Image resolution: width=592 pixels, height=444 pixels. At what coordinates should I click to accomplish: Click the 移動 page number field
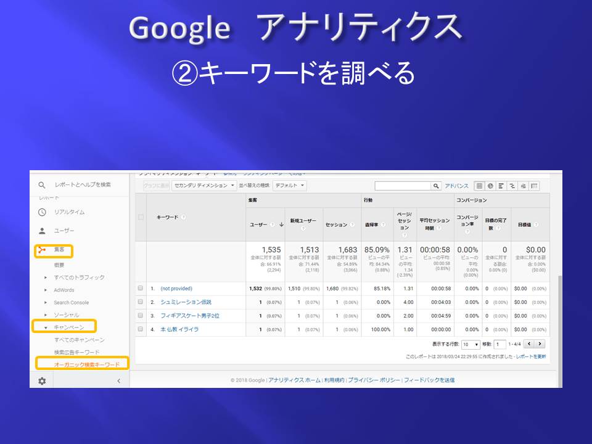point(499,344)
